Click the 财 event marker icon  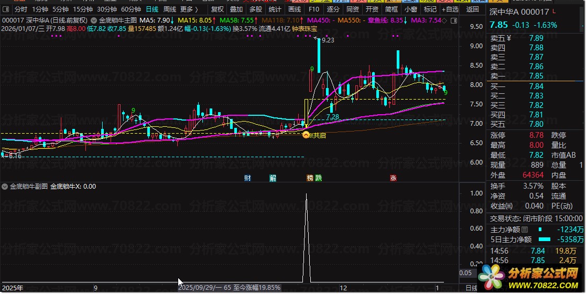pos(247,178)
